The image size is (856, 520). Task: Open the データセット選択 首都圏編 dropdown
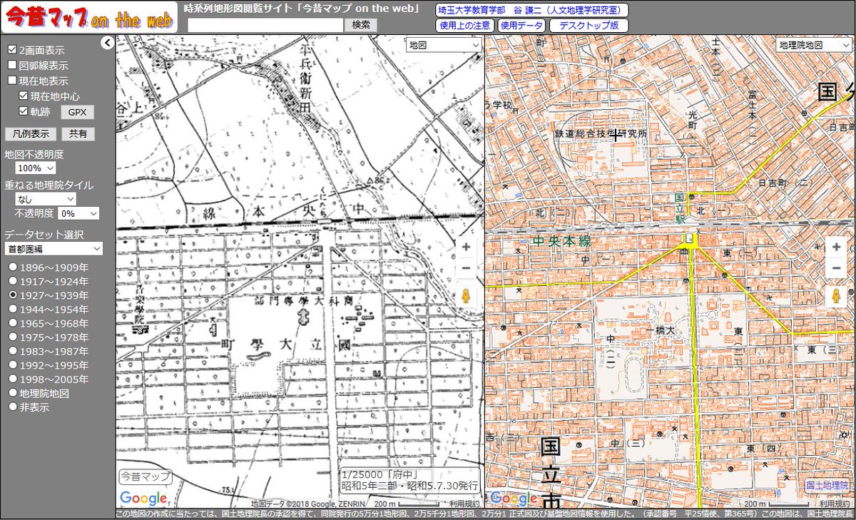tap(53, 248)
